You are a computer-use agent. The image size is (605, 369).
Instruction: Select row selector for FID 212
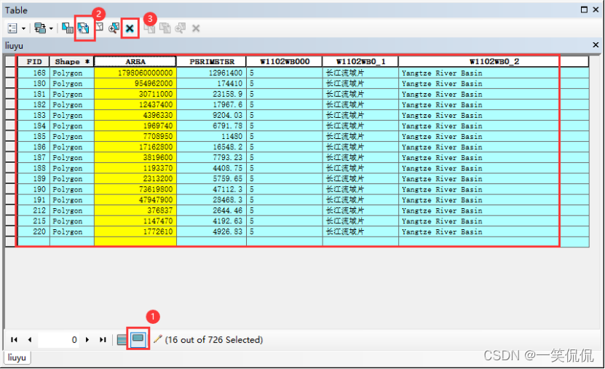point(10,210)
